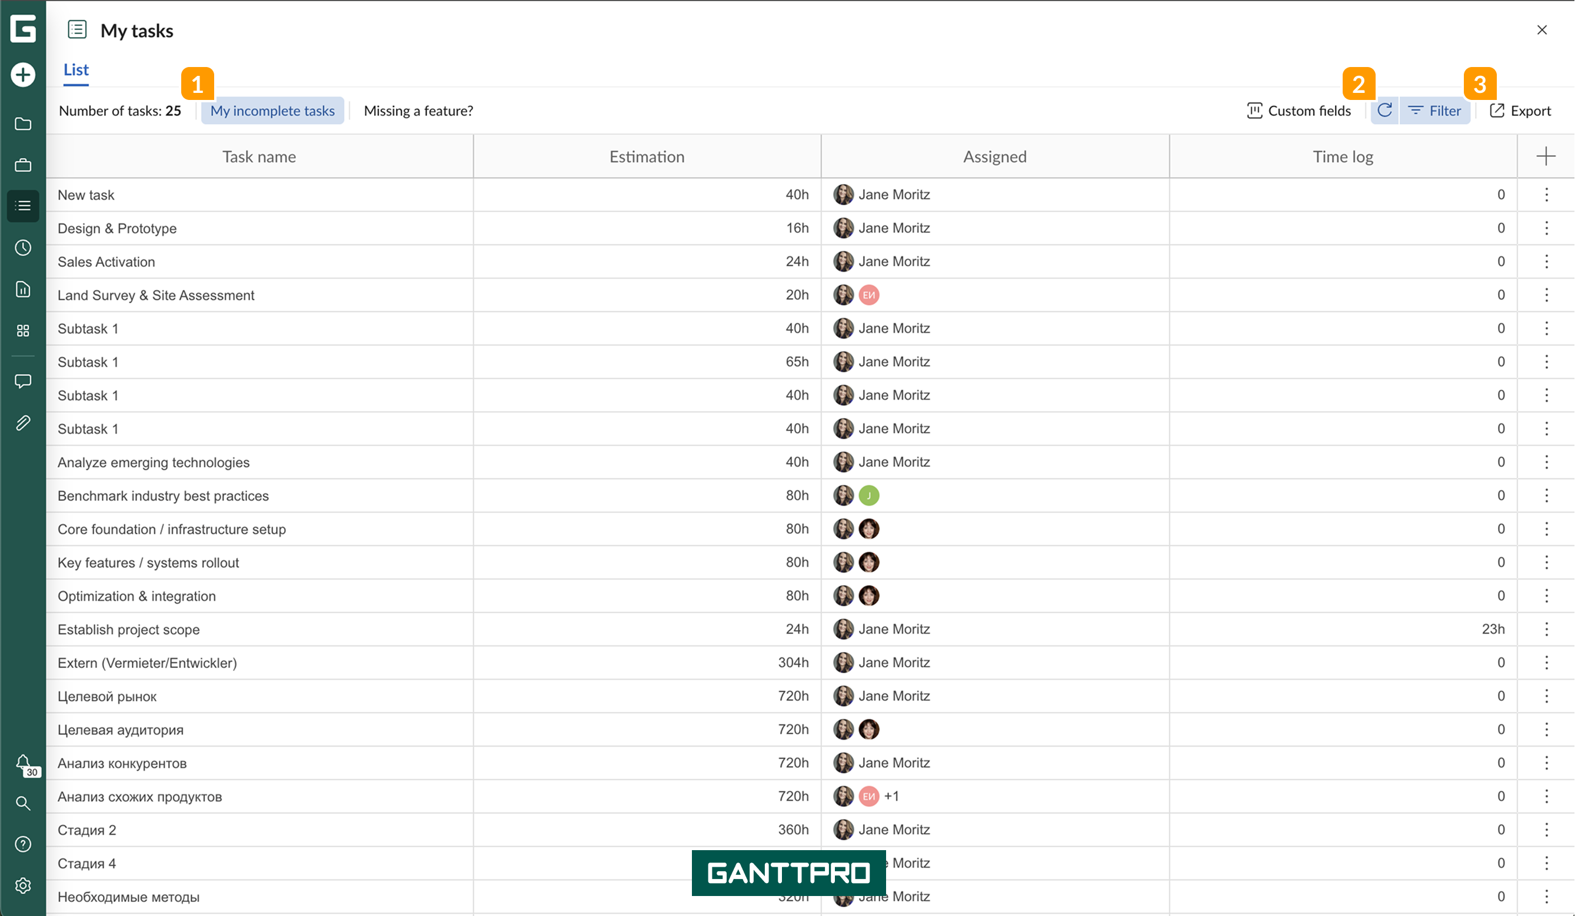The height and width of the screenshot is (916, 1578).
Task: Click the +1 assignees on Анализ схожих продуктов
Action: coord(892,796)
